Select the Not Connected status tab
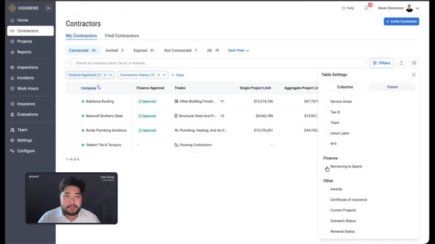 coord(181,50)
